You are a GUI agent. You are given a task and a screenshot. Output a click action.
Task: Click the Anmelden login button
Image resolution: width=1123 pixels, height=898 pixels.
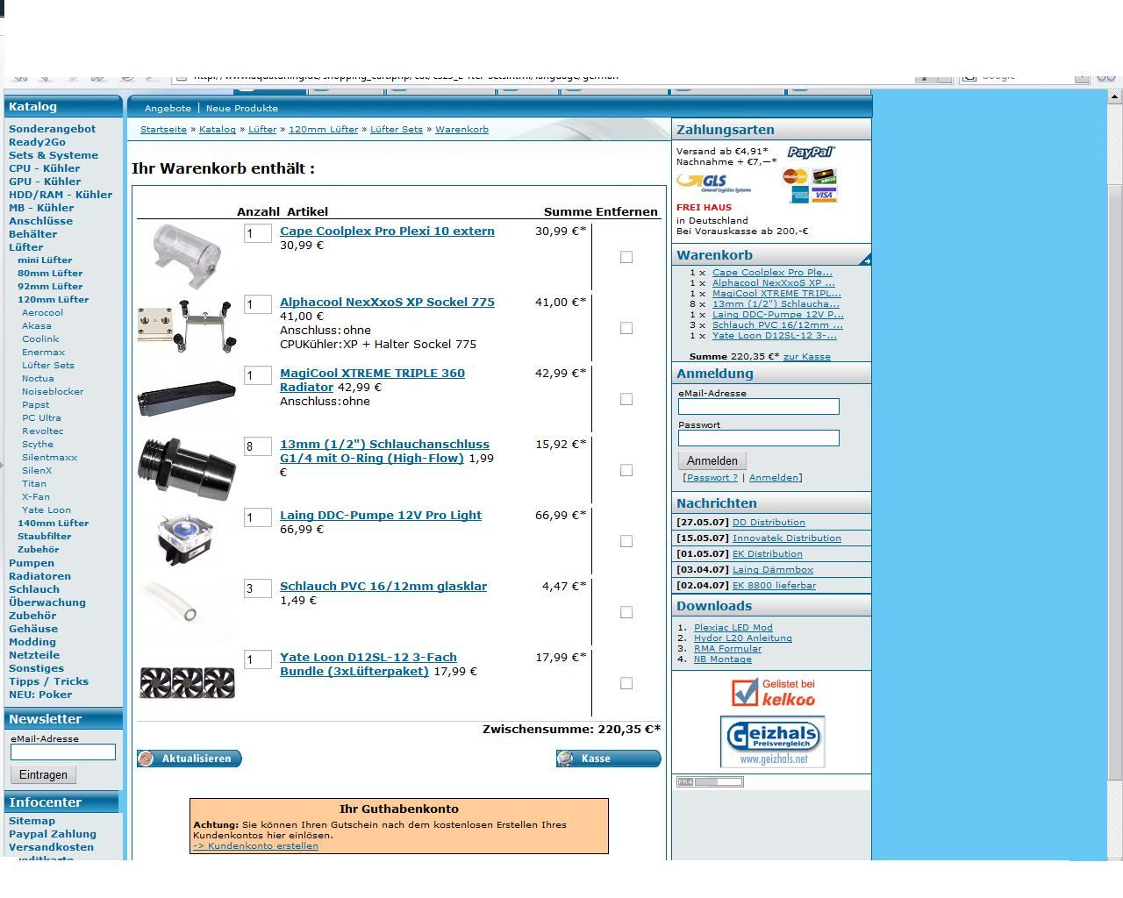pos(712,460)
